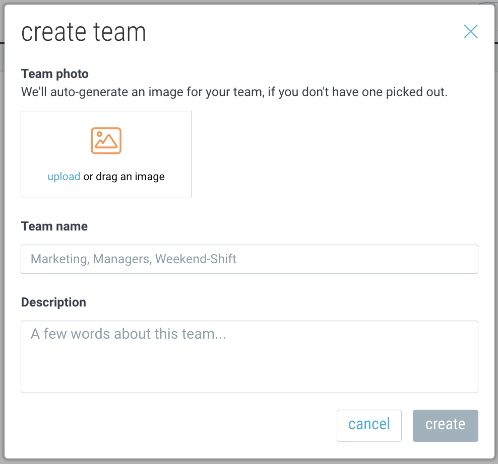
Task: Select the image upload icon above 'upload'
Action: click(x=106, y=140)
